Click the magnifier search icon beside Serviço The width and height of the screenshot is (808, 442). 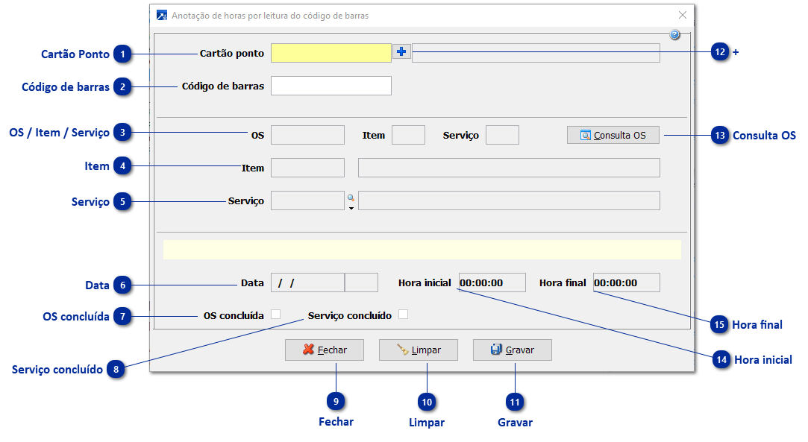click(351, 198)
